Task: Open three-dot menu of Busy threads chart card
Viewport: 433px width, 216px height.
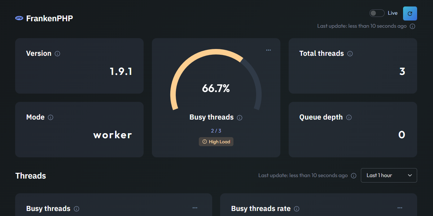Action: click(195, 208)
